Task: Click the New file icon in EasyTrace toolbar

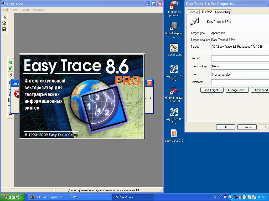Action: [4, 18]
